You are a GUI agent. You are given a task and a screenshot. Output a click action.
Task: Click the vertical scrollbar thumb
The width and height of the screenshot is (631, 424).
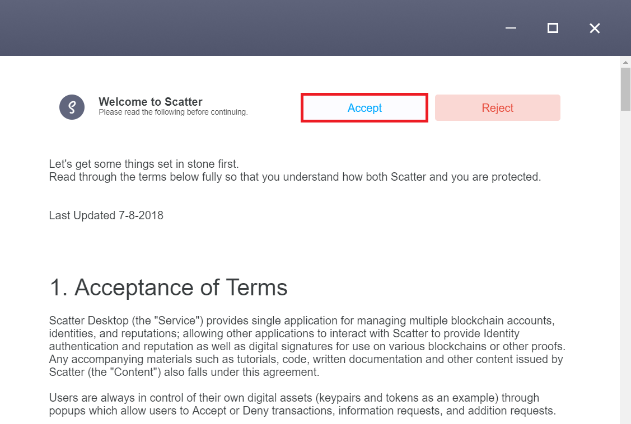point(625,89)
